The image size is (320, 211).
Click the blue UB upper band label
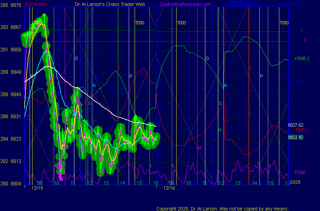click(x=297, y=81)
